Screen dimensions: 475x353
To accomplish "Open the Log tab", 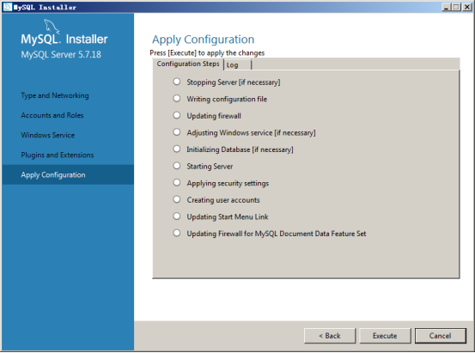I will [237, 64].
